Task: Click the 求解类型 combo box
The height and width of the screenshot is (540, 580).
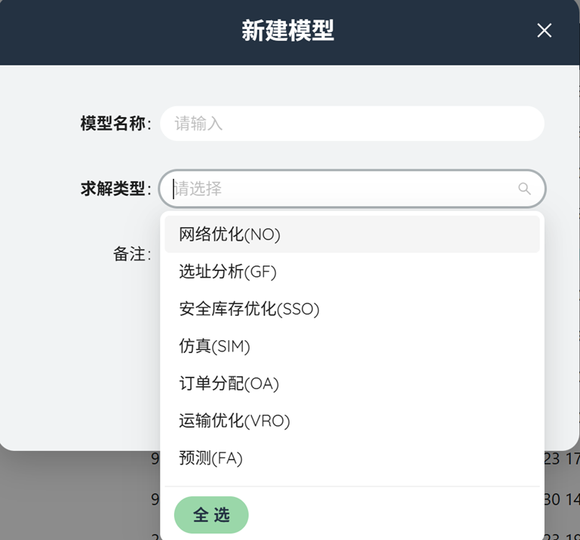Action: click(x=352, y=189)
